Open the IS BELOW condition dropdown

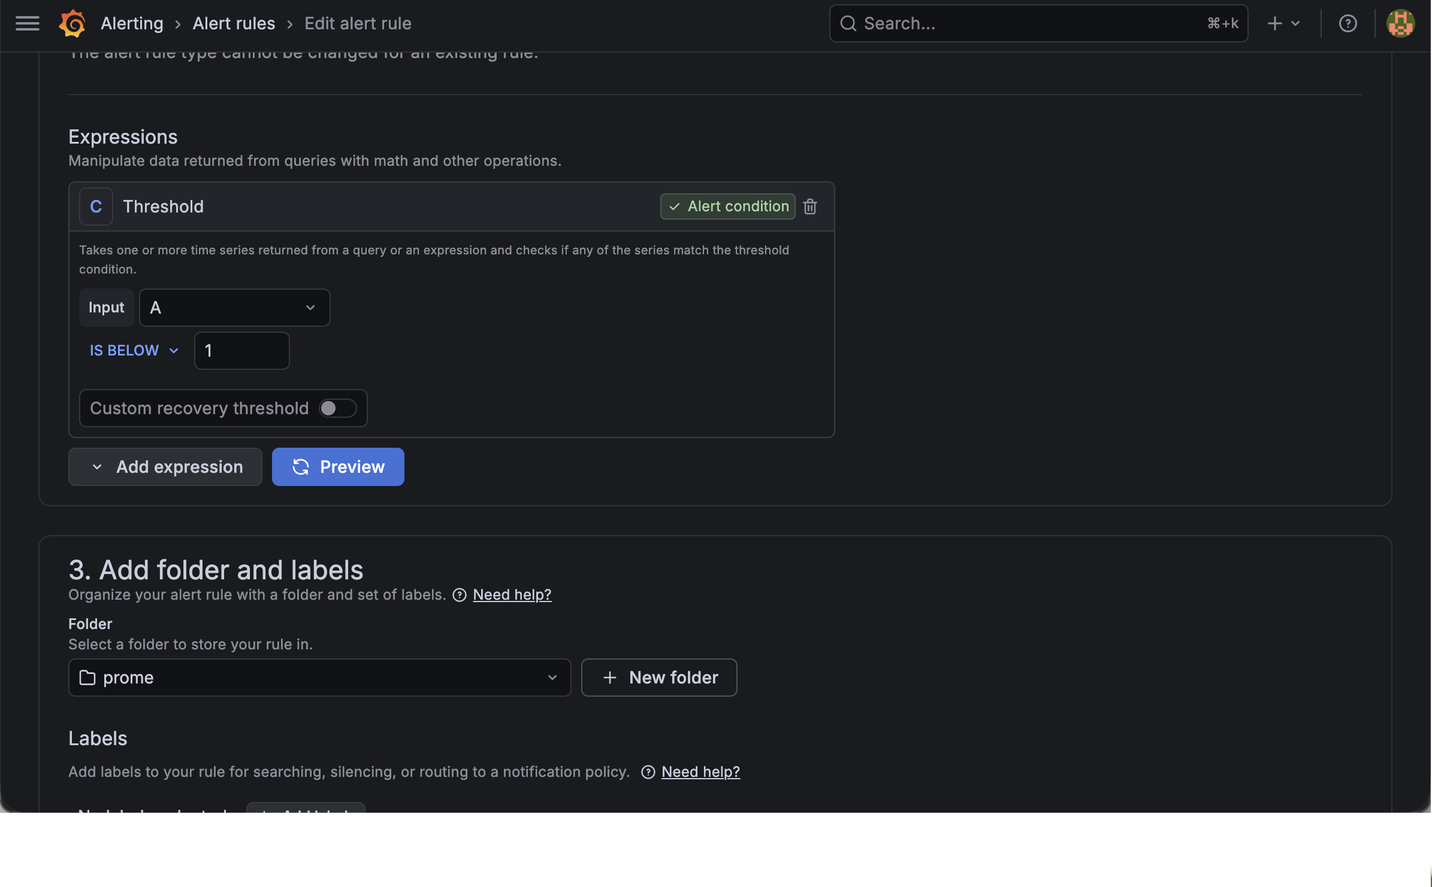pyautogui.click(x=134, y=351)
